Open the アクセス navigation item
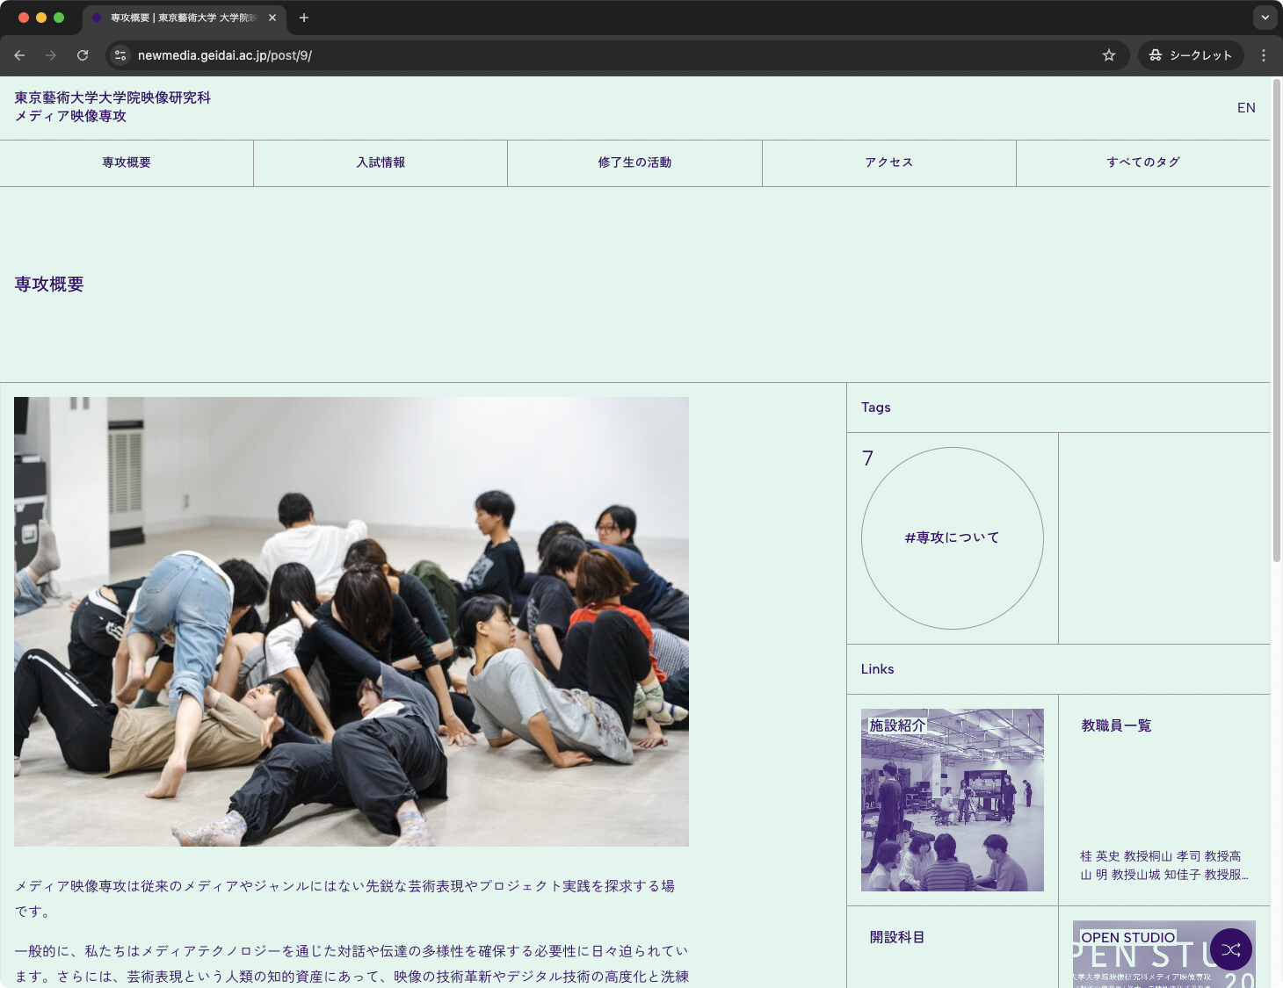The width and height of the screenshot is (1283, 988). tap(888, 162)
